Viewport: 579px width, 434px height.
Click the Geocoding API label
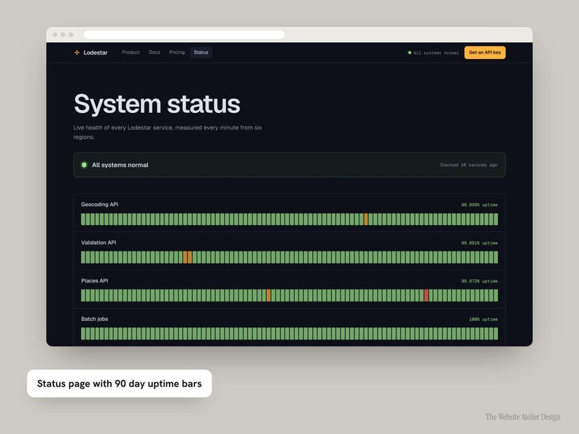pyautogui.click(x=100, y=205)
